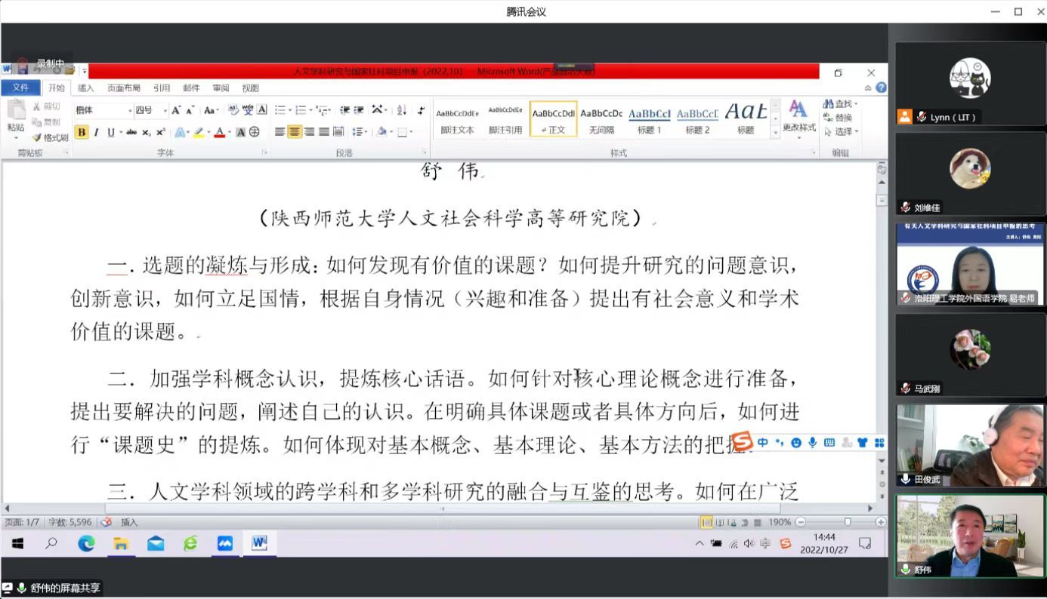1047x599 pixels.
Task: Click the shrink font icon
Action: tap(190, 110)
